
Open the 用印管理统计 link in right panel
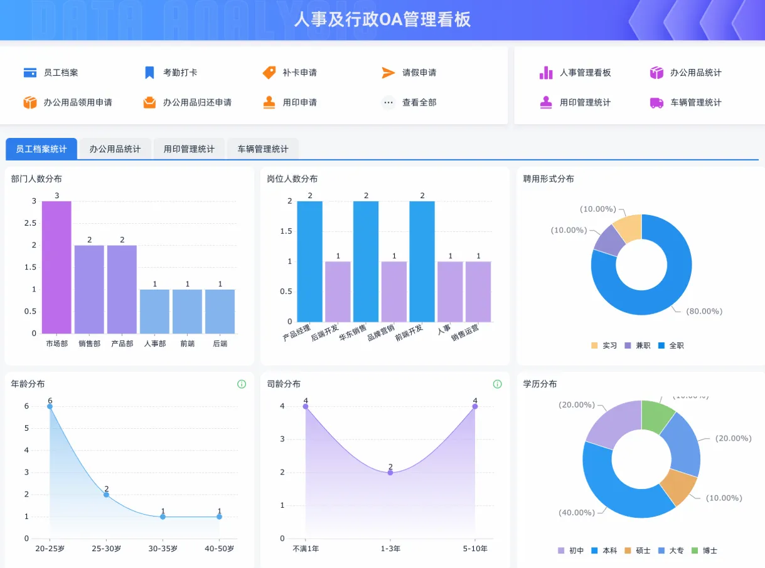point(586,102)
